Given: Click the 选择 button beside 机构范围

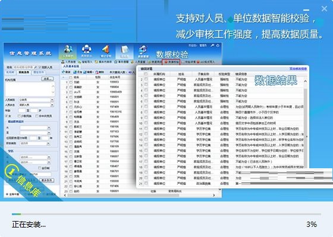Looking at the screenshot, I should click(48, 79).
